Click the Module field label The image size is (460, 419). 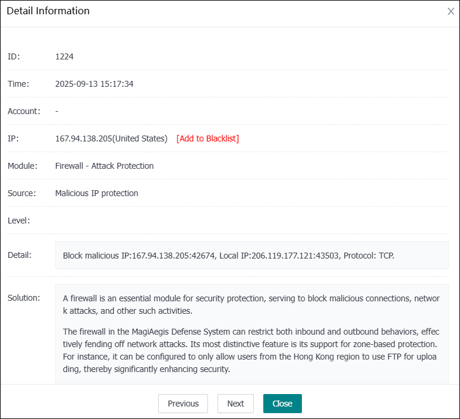[22, 166]
